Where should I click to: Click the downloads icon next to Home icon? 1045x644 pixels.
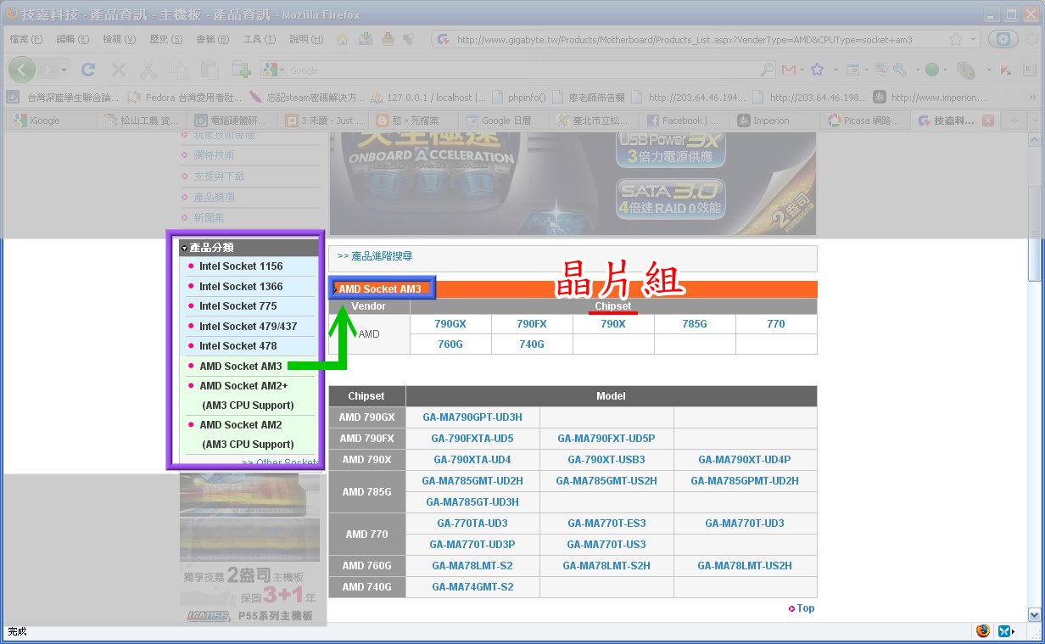[365, 39]
